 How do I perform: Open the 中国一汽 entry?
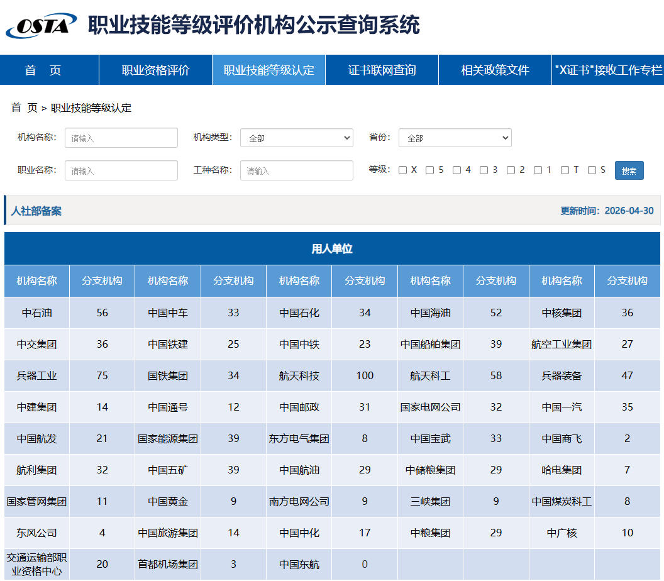click(562, 407)
